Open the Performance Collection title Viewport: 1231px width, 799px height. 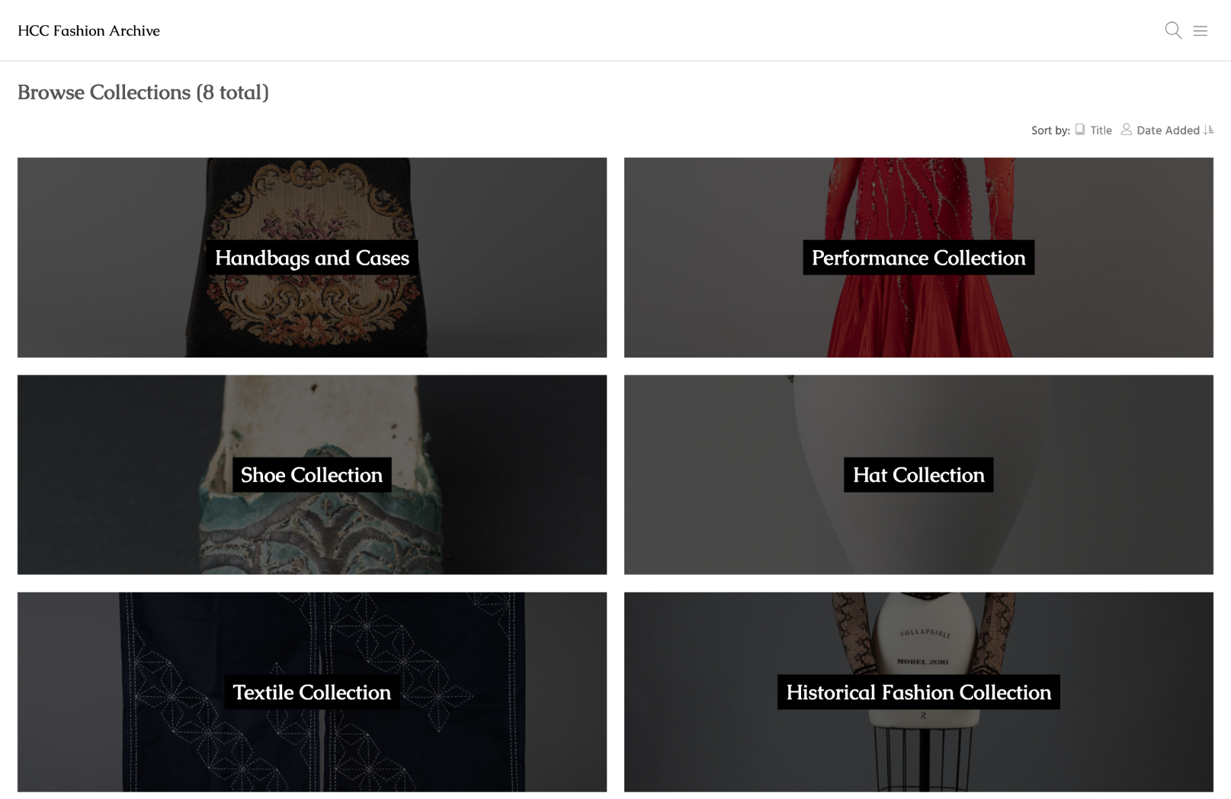[x=918, y=258]
